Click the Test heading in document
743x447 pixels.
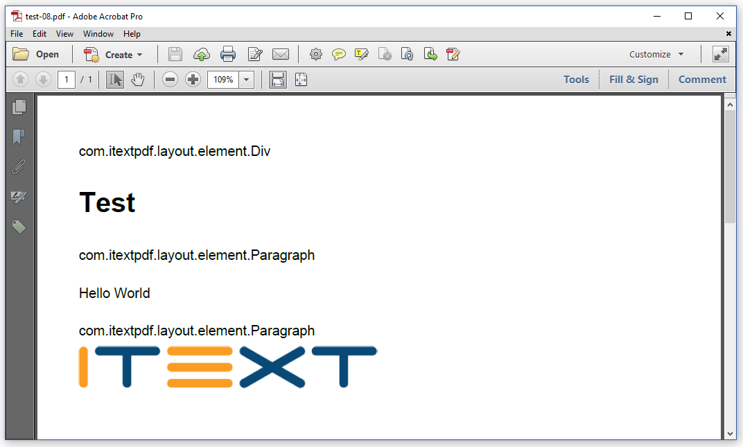(x=107, y=202)
